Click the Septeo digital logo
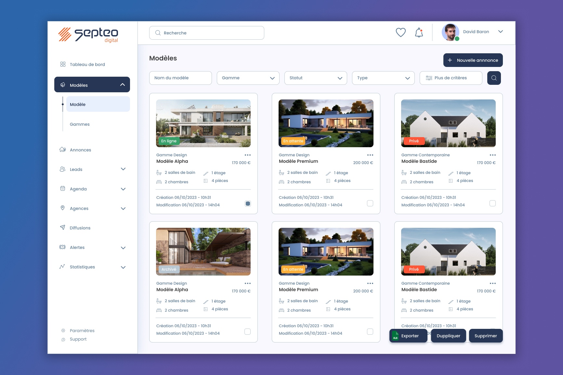This screenshot has width=563, height=375. tap(88, 35)
